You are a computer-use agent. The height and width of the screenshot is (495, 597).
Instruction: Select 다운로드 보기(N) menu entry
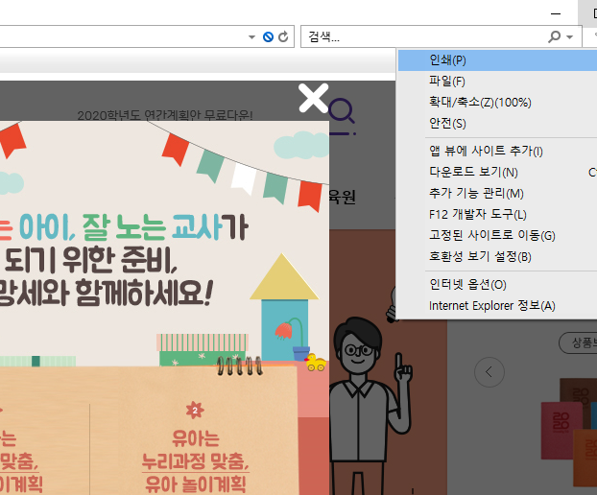497,173
